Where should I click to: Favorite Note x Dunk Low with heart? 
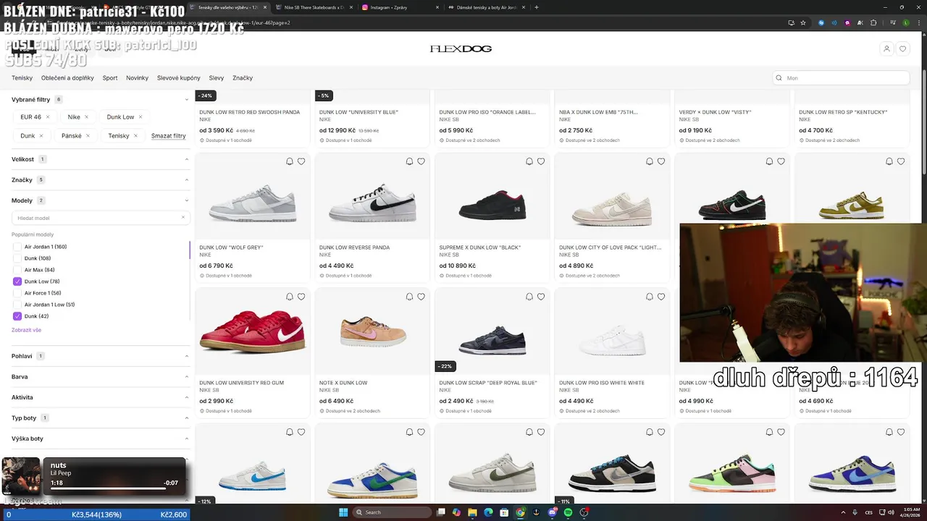pyautogui.click(x=421, y=297)
